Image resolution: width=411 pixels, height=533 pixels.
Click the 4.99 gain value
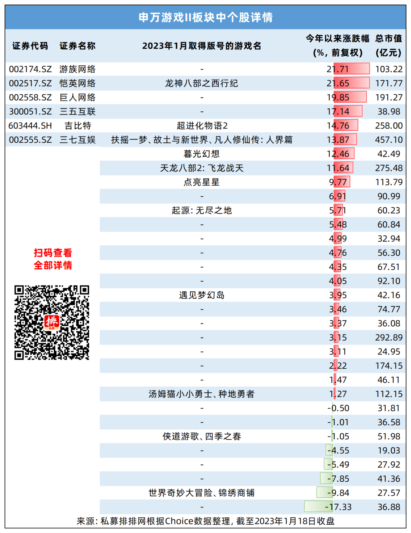(338, 239)
